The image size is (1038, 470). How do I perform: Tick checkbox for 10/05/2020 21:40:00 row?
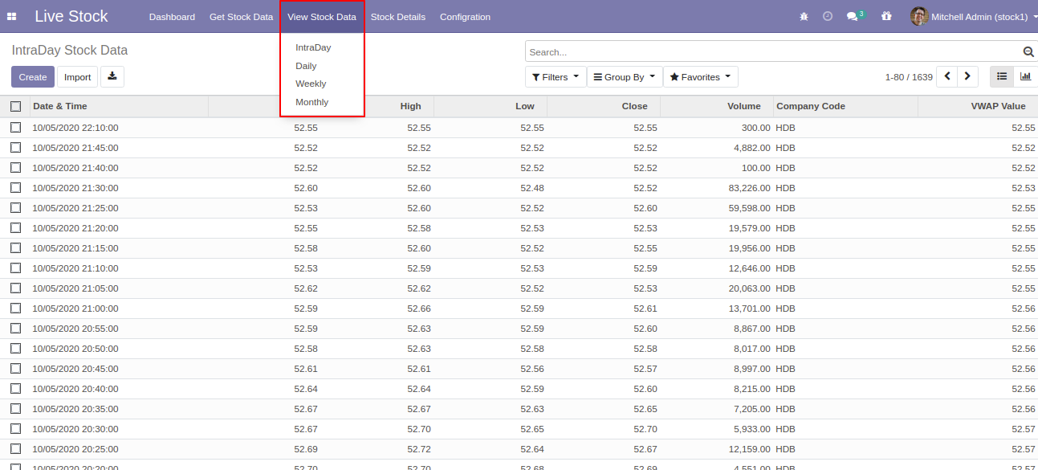[x=15, y=168]
